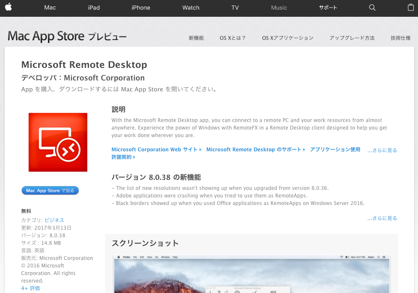Image resolution: width=418 pixels, height=293 pixels.
Task: Click the 説明 section heading
Action: (x=118, y=109)
